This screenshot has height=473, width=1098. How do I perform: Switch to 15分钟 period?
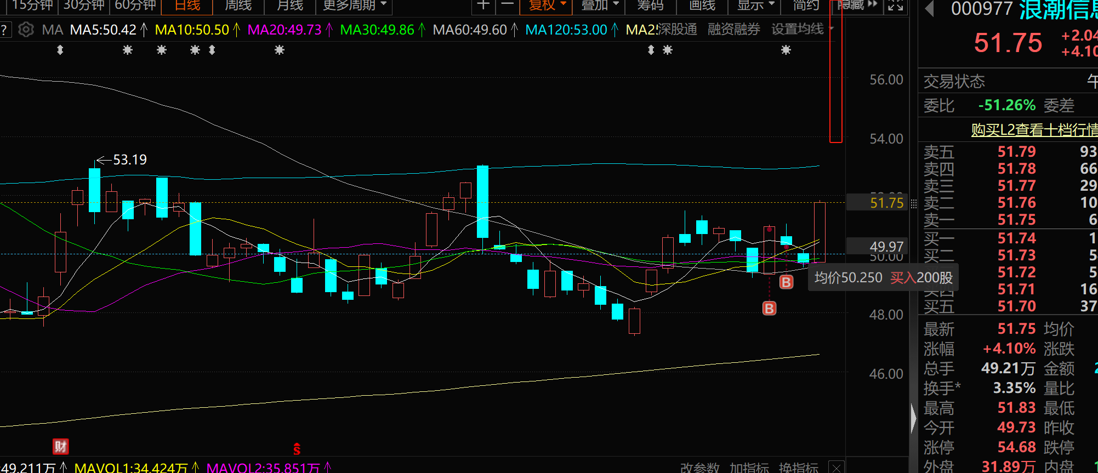31,5
